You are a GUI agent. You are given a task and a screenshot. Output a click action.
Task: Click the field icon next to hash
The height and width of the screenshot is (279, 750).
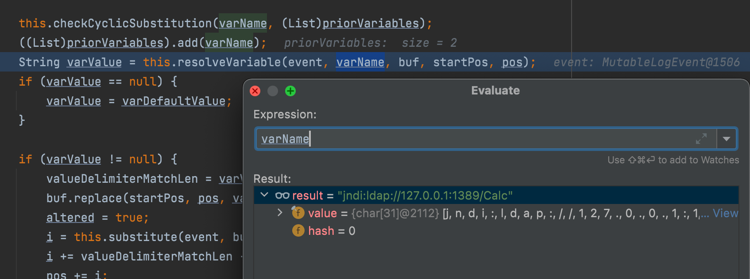coord(298,231)
